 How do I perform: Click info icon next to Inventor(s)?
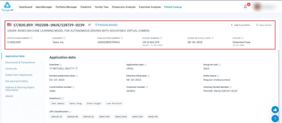(63, 99)
